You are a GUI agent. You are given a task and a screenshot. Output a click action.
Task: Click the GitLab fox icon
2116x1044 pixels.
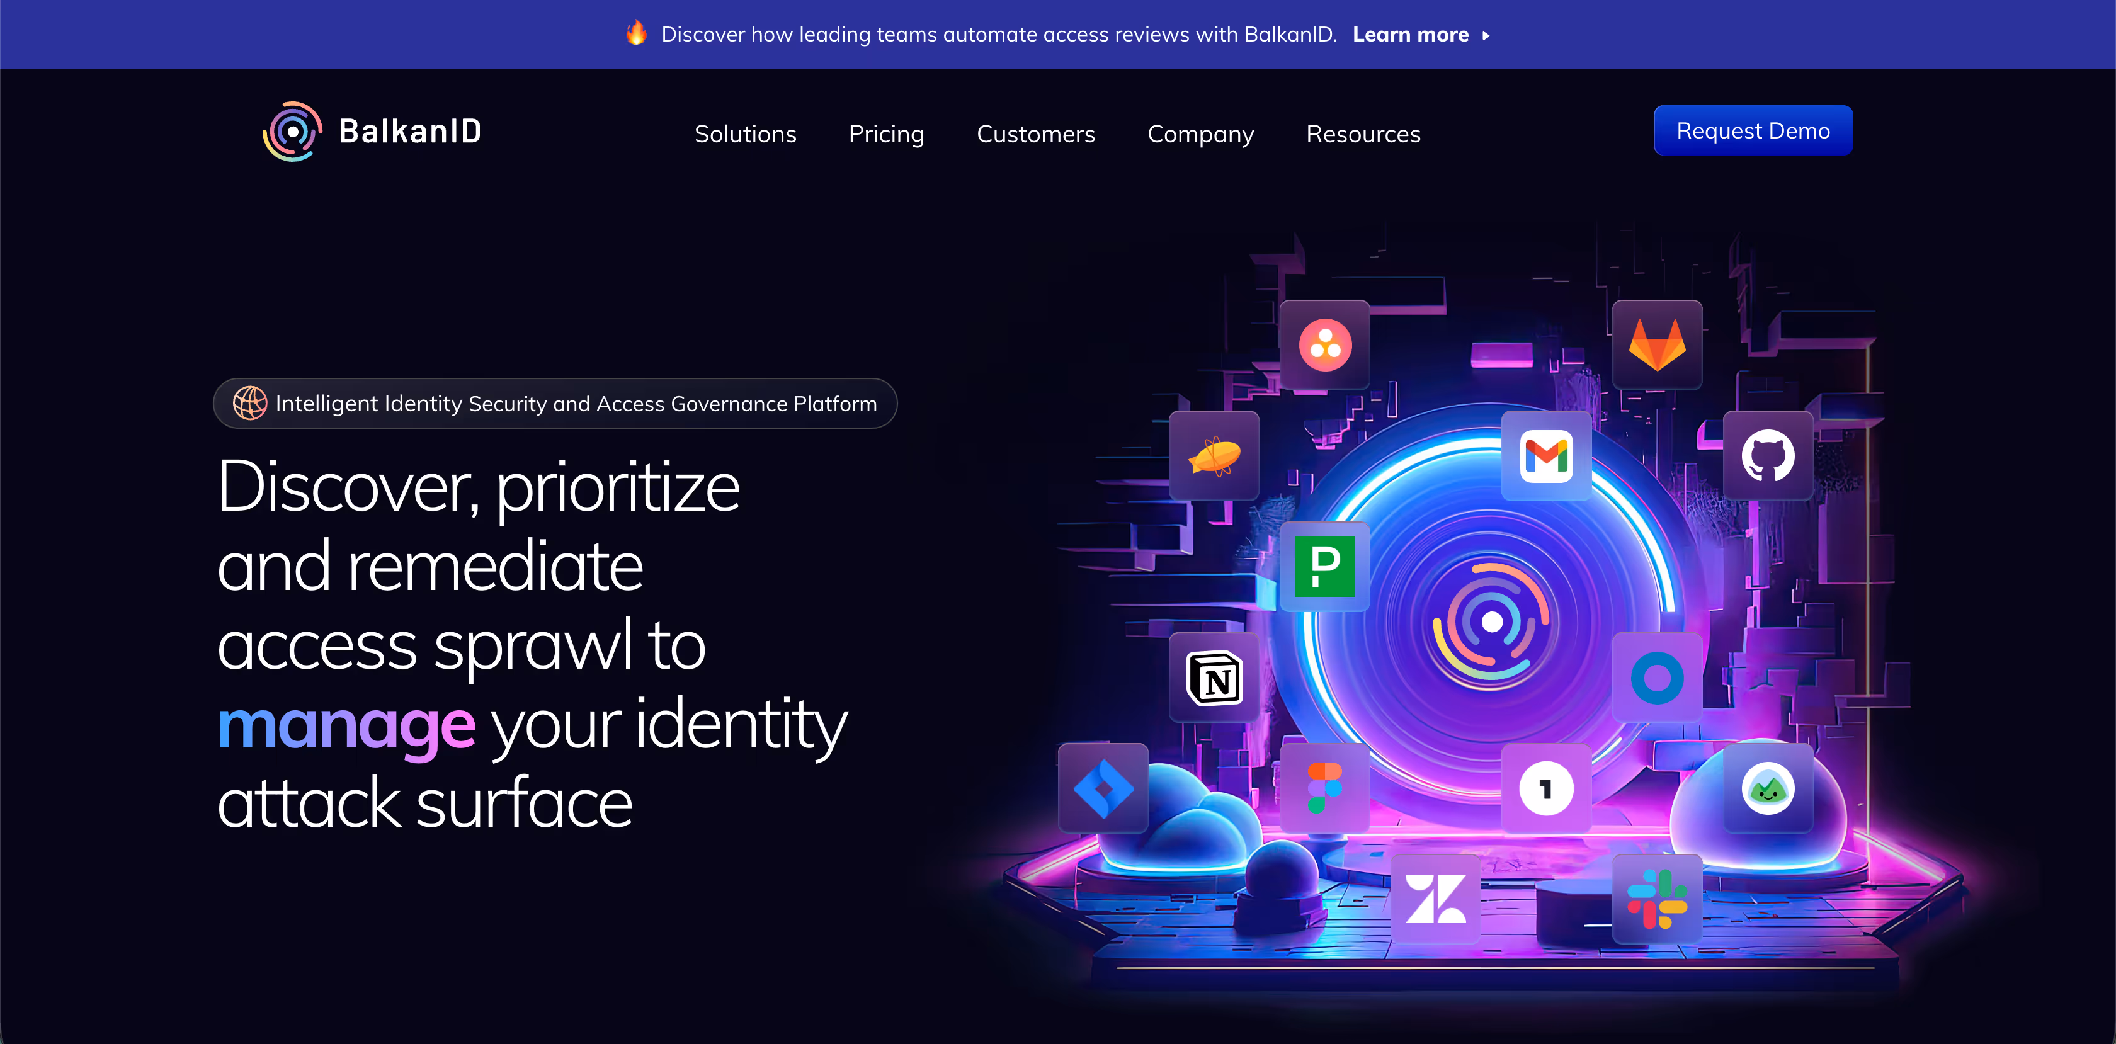[1657, 345]
